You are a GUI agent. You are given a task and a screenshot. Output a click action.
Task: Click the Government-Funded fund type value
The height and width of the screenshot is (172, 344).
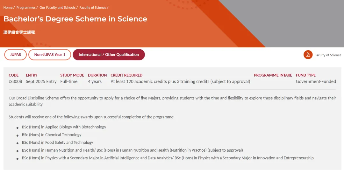point(316,81)
